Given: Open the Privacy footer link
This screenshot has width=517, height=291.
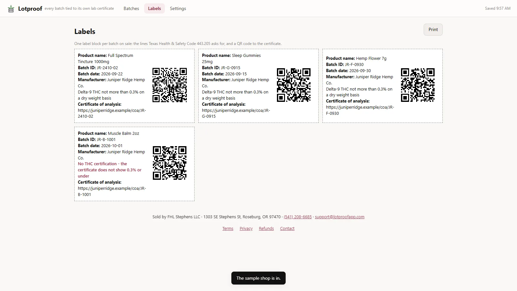Looking at the screenshot, I should (246, 229).
